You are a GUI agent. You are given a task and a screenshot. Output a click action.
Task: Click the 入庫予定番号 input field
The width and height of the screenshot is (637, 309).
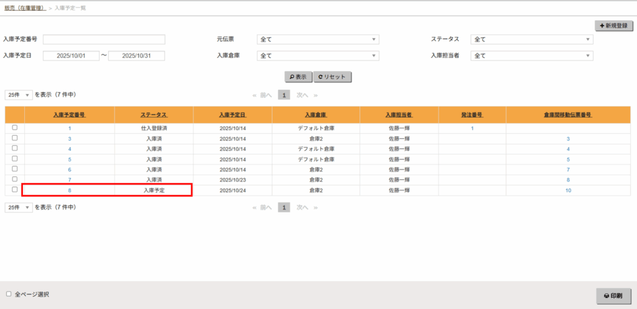[104, 39]
